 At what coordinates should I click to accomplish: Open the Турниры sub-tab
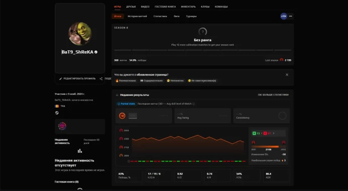coord(191,16)
